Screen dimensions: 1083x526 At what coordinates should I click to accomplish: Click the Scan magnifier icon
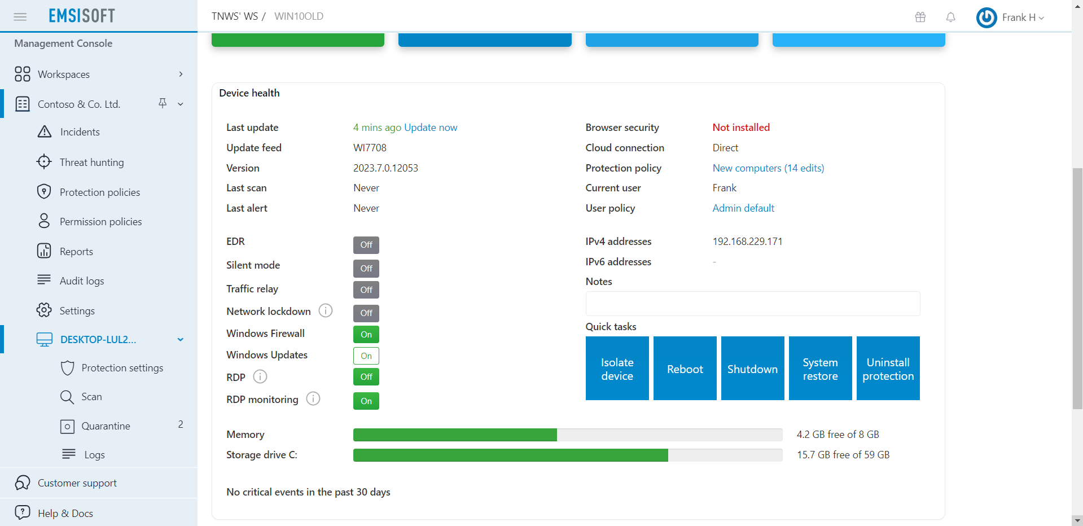[x=67, y=397]
